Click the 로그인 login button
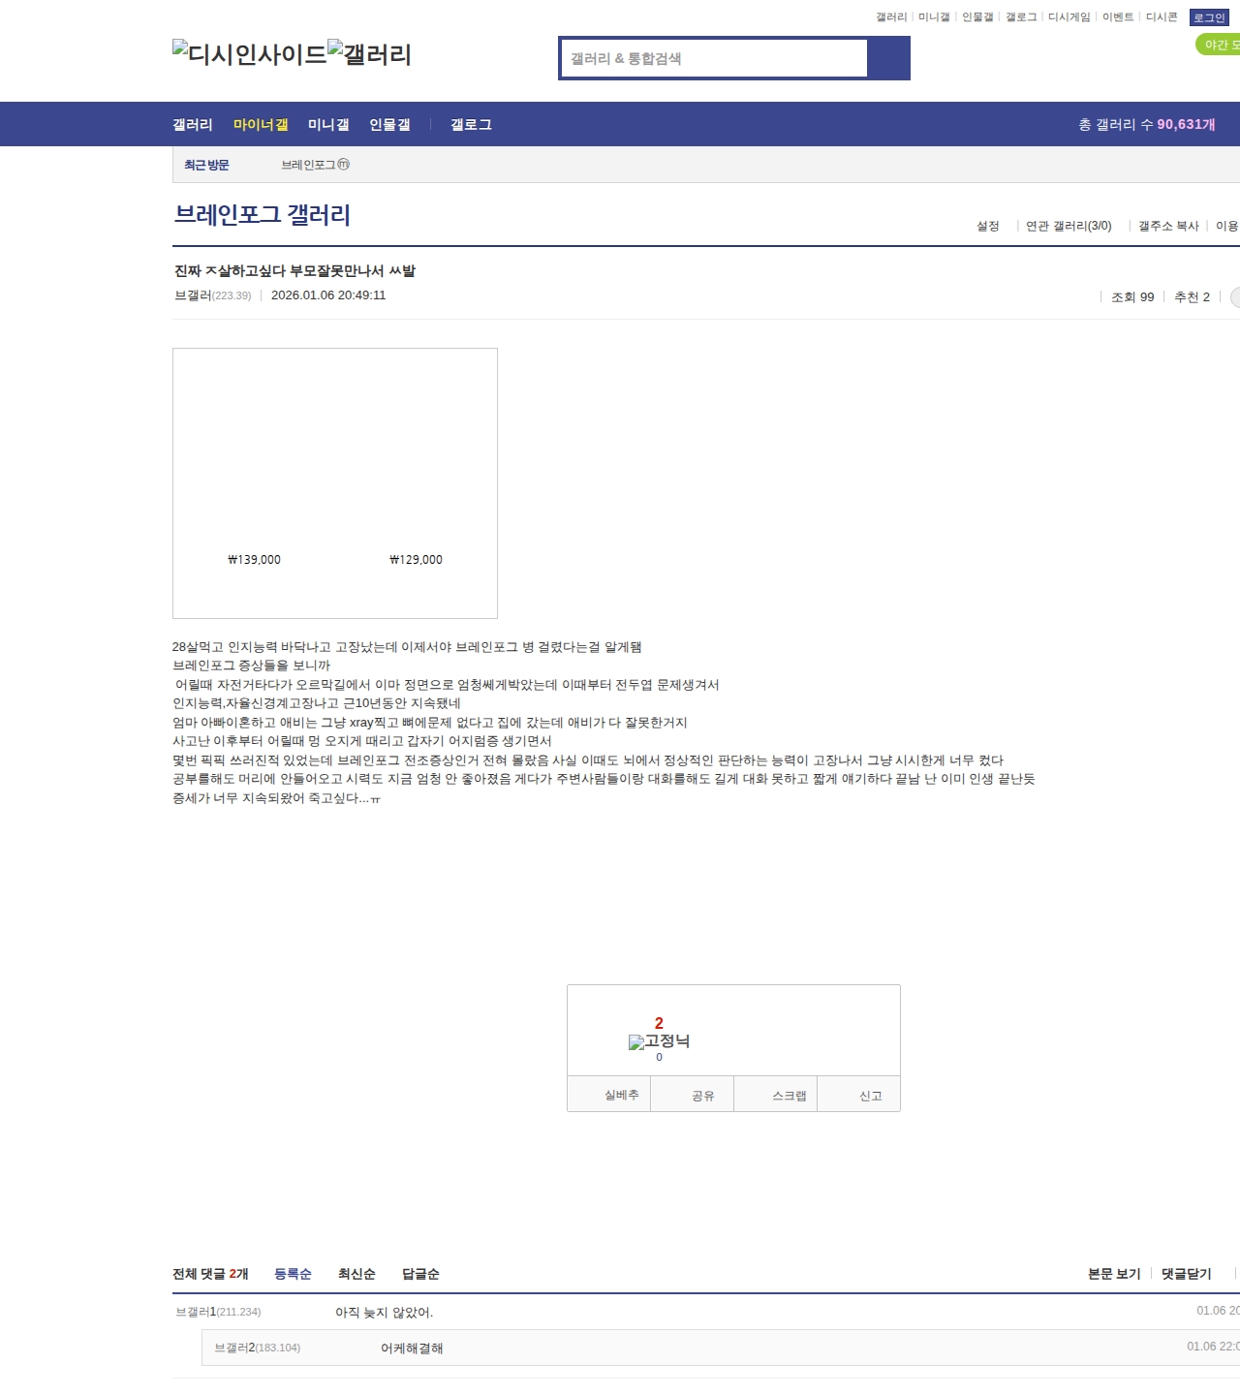 click(x=1209, y=17)
